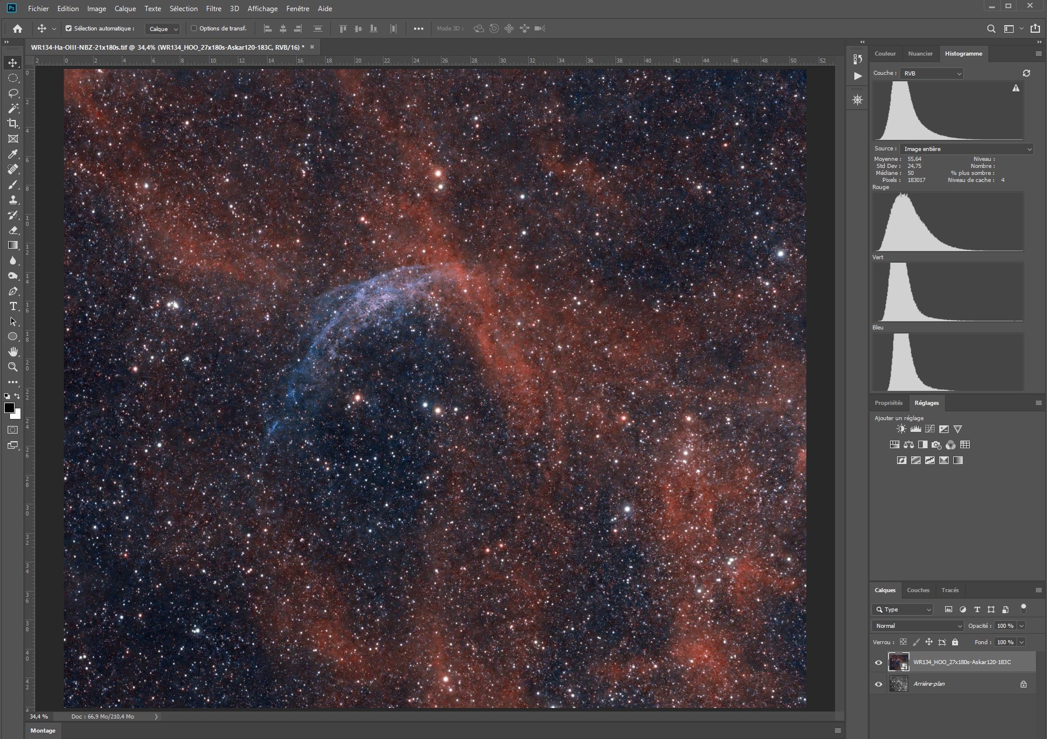Click the foreground color swatch
Viewport: 1047px width, 739px height.
9,408
